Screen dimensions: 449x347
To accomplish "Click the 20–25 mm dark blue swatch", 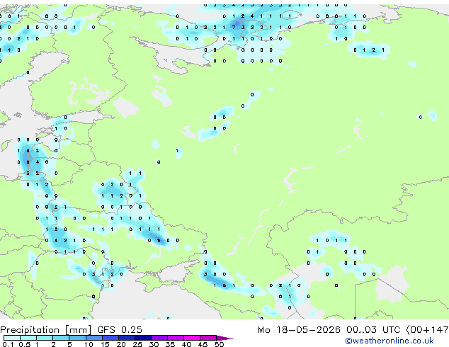I will tap(126, 338).
